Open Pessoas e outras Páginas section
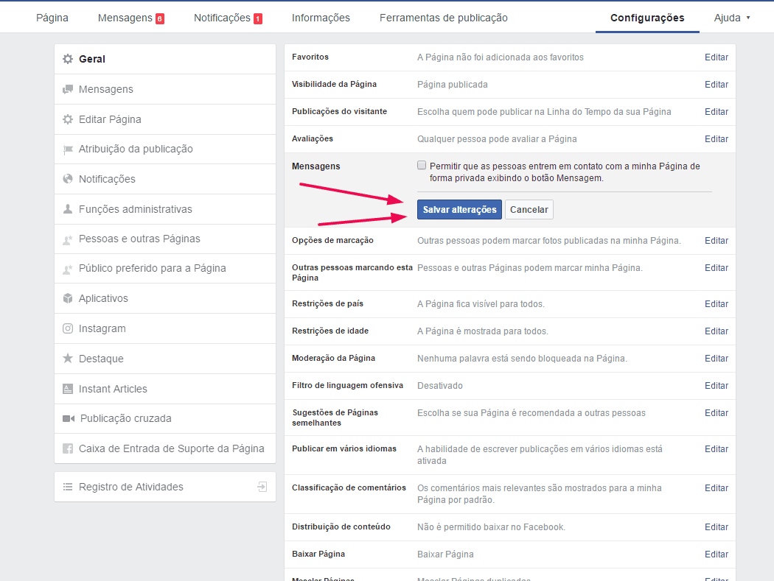 pyautogui.click(x=165, y=239)
